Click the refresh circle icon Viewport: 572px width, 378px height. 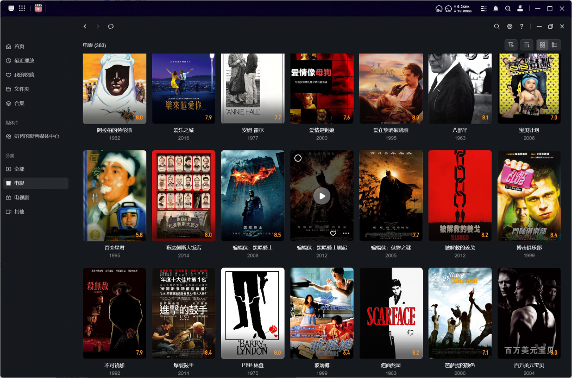pos(111,26)
